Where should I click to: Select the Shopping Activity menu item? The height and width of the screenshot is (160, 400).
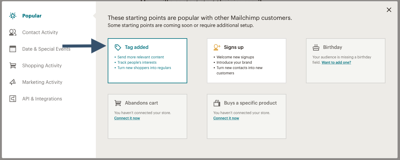(x=42, y=65)
